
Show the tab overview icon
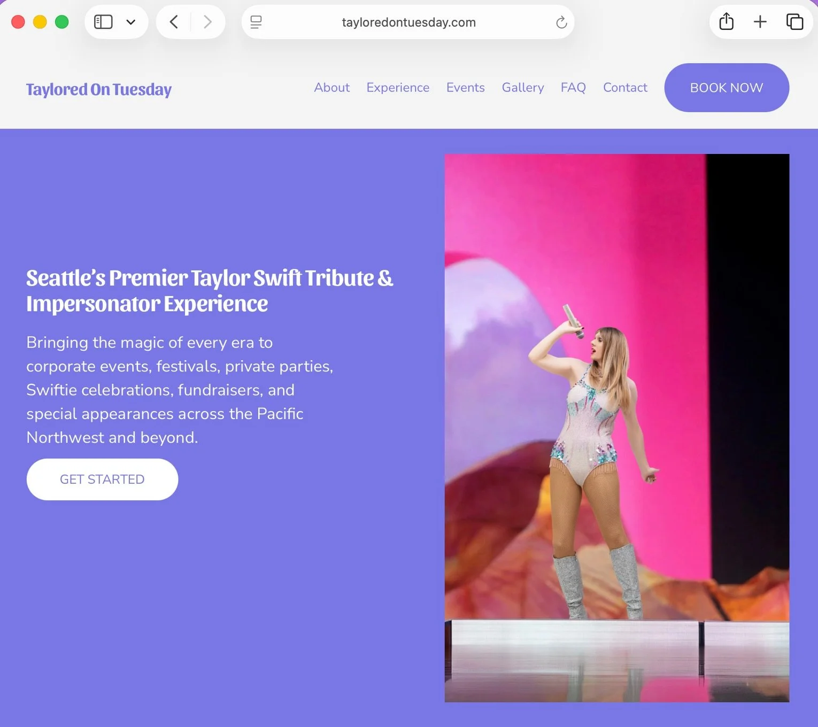click(x=794, y=21)
